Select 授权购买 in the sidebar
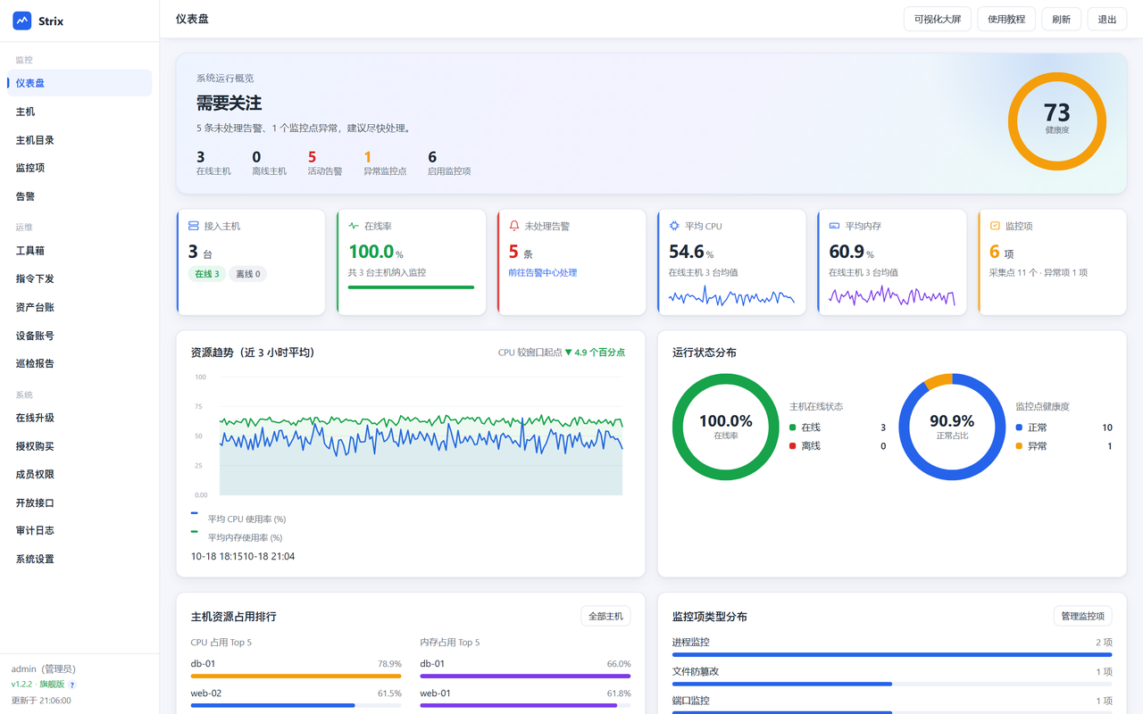This screenshot has height=714, width=1143. click(x=79, y=446)
